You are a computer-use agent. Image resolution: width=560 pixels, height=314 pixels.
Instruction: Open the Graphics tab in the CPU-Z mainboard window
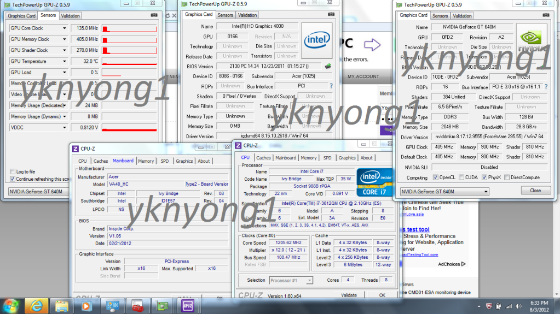[x=184, y=161]
